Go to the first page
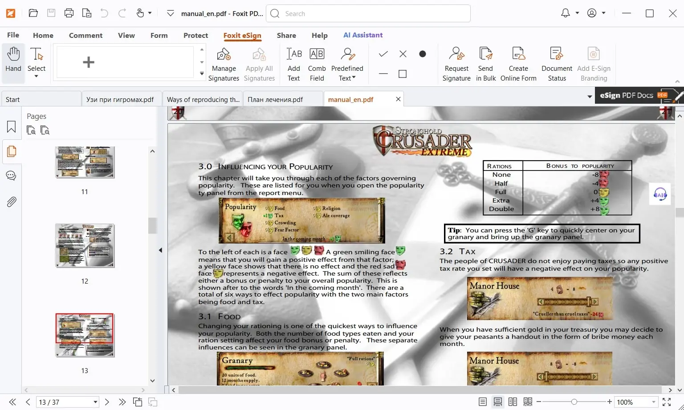 [12, 402]
